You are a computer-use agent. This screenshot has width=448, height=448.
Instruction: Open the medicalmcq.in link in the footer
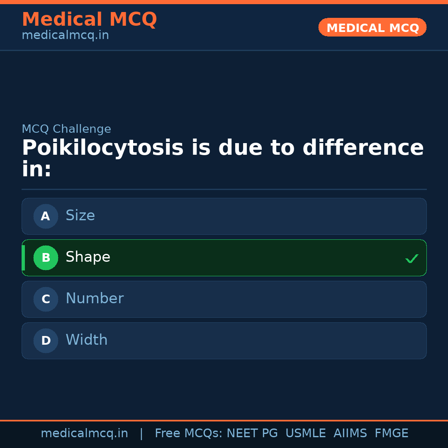tap(84, 433)
